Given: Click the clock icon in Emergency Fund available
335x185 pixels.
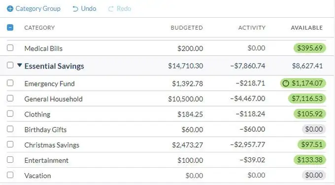Looking at the screenshot, I should (x=286, y=83).
